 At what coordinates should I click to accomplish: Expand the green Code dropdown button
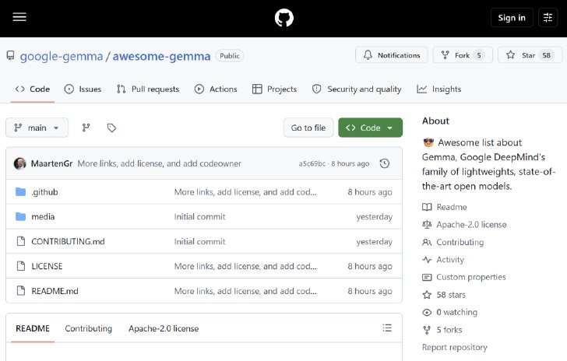pos(370,128)
